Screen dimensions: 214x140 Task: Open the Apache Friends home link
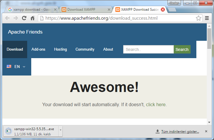pyautogui.click(x=25, y=32)
